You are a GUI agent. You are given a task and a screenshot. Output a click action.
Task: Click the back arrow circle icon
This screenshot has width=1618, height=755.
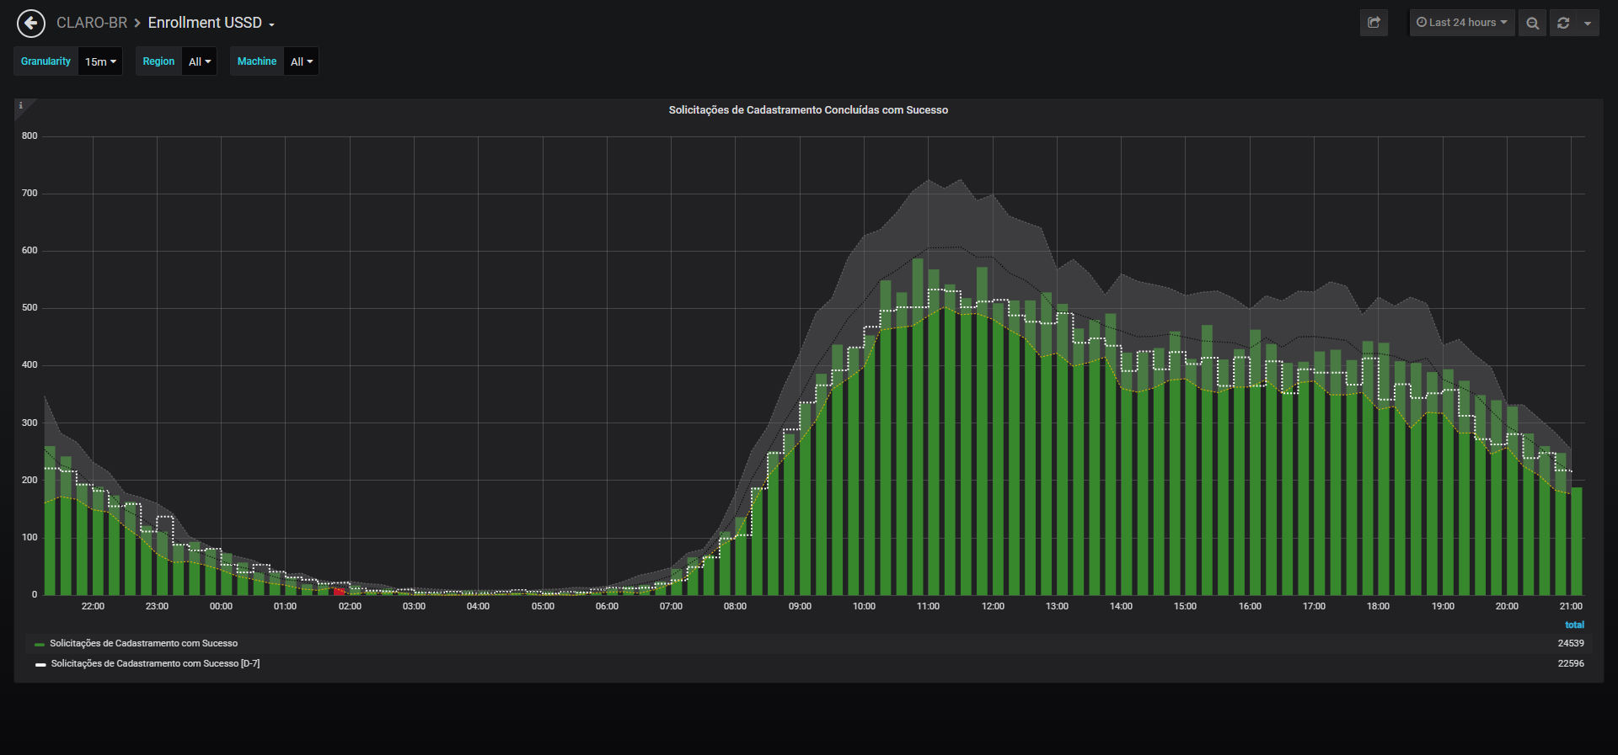coord(31,24)
